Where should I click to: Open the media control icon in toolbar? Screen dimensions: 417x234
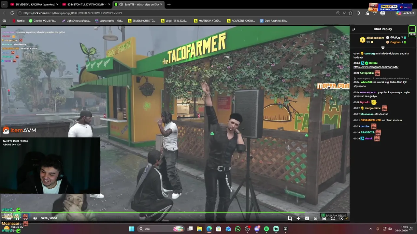click(x=367, y=13)
